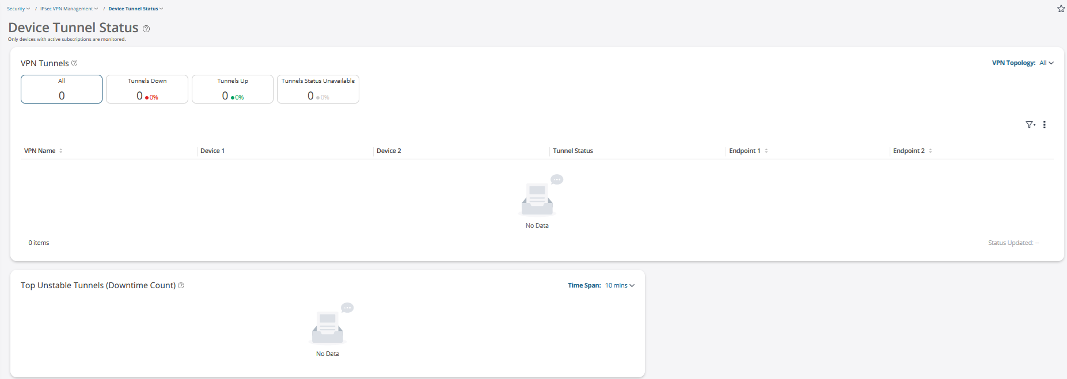Open the VPN Topology All dropdown

(1046, 63)
